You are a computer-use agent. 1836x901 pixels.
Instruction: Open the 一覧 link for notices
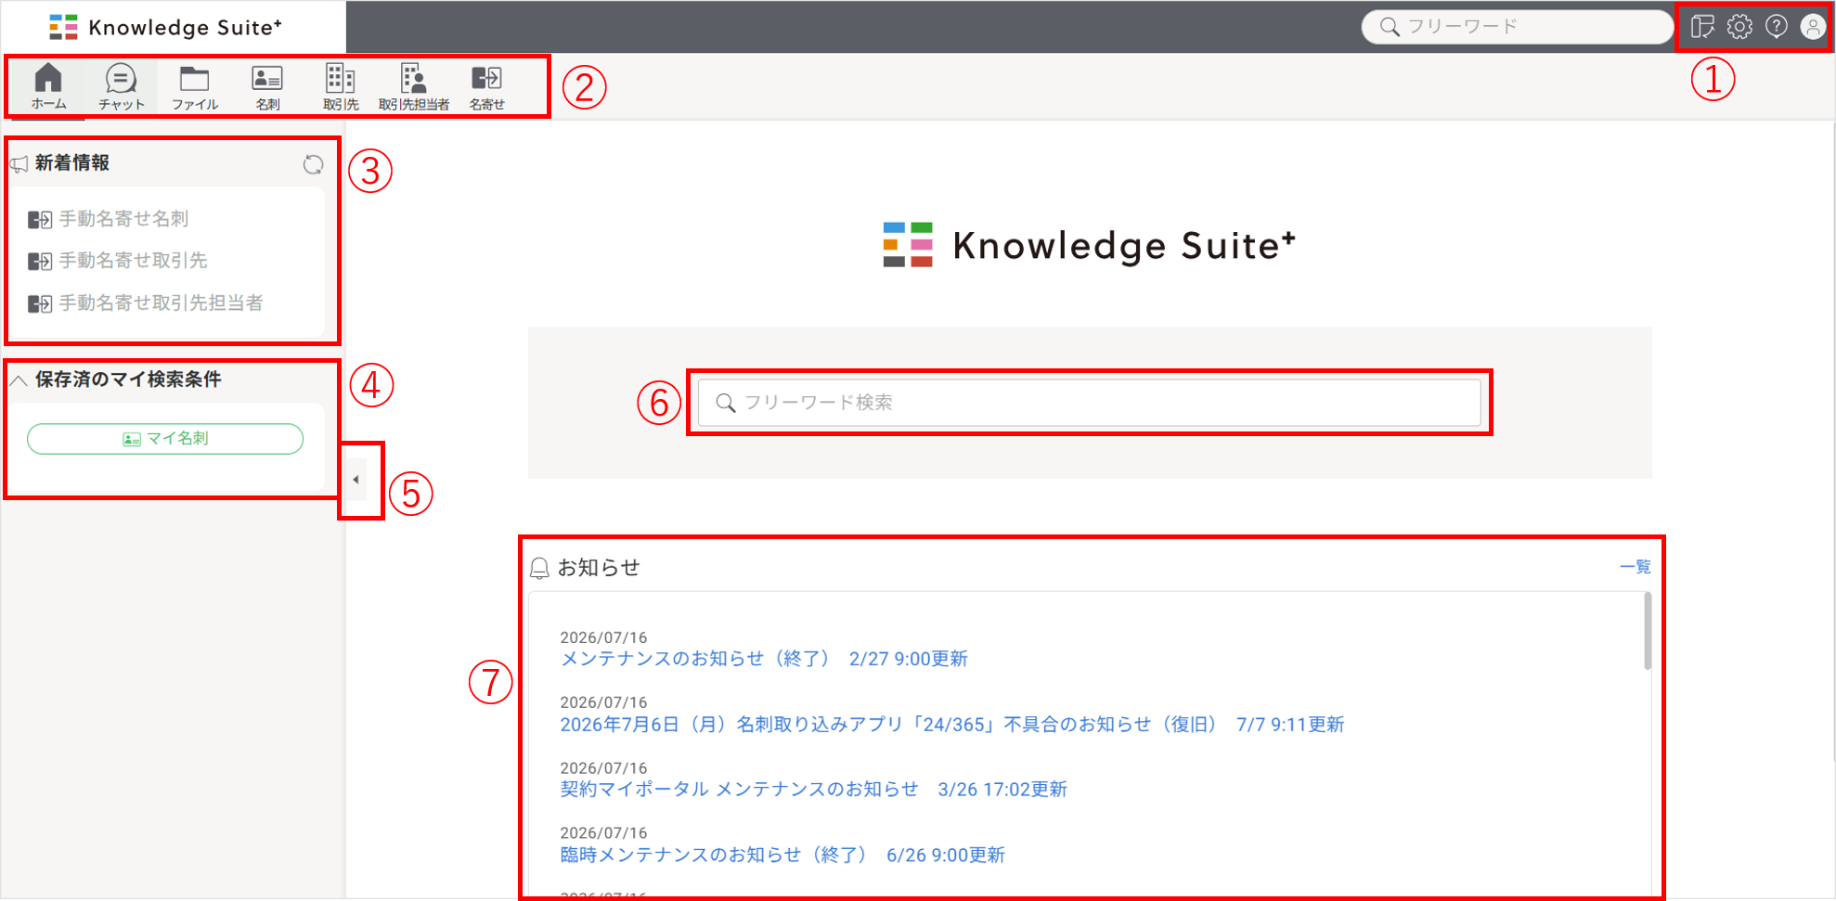(1635, 567)
